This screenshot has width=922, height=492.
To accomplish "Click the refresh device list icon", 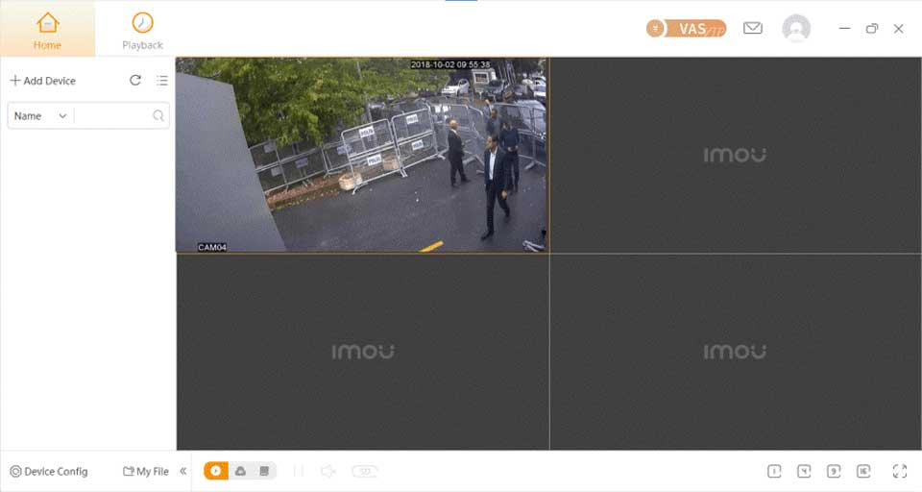I will pyautogui.click(x=135, y=81).
